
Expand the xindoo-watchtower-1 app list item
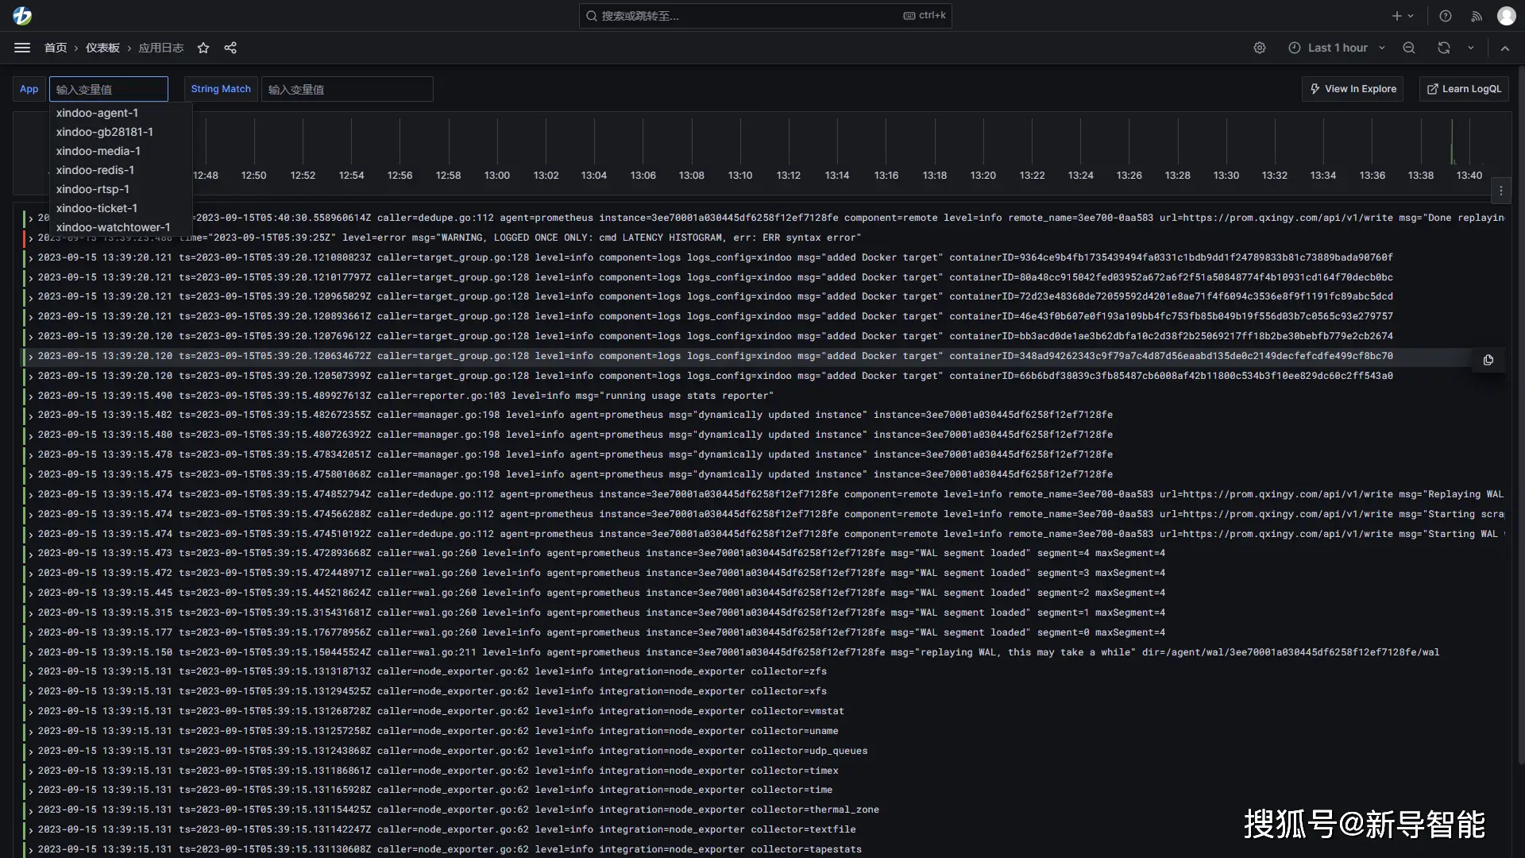click(113, 226)
